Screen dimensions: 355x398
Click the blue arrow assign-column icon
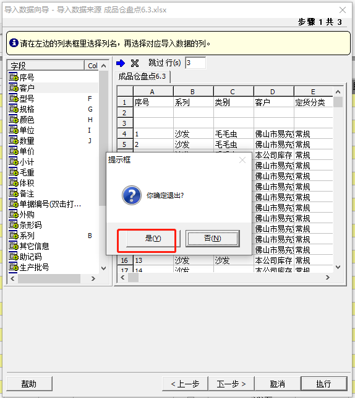coord(121,63)
